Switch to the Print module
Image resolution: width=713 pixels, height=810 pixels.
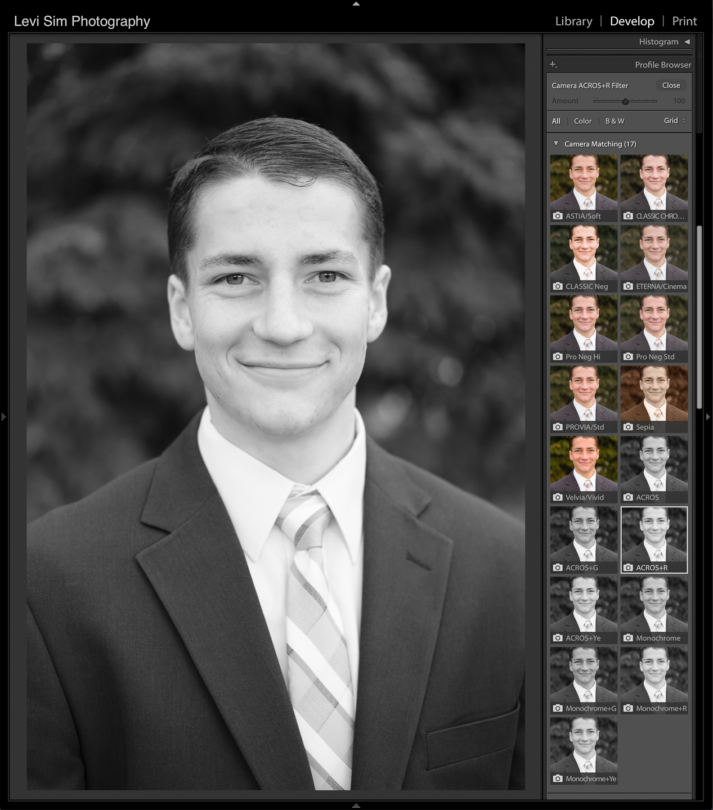pyautogui.click(x=684, y=21)
